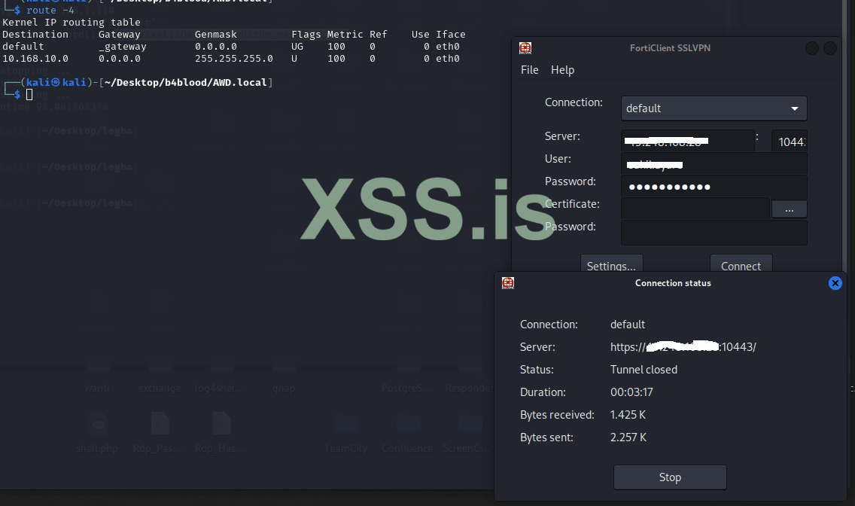
Task: Browse for certificate using the ... button
Action: tap(789, 209)
